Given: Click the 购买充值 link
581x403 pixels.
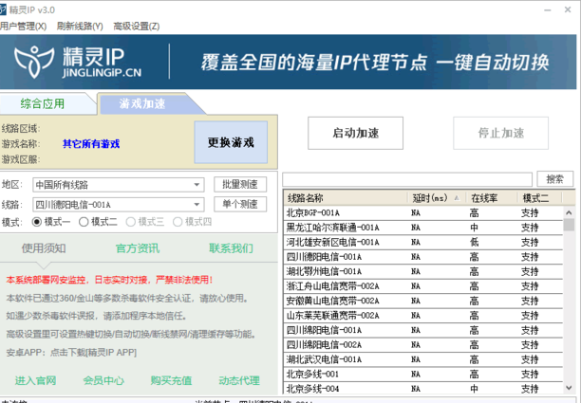Looking at the screenshot, I should 171,380.
